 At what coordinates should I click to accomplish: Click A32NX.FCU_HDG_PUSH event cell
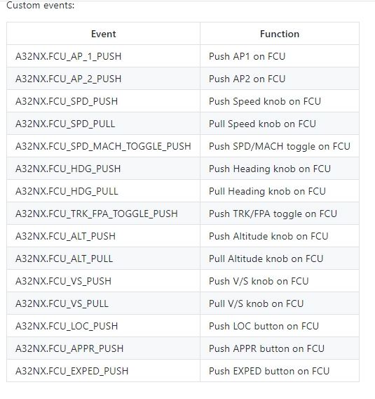point(103,169)
